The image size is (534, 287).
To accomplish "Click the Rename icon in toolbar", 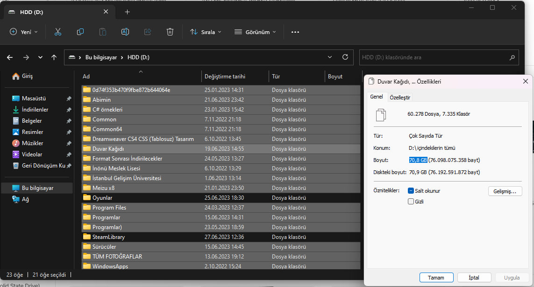I will pos(125,32).
